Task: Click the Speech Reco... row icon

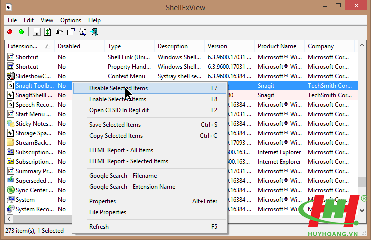Action: pyautogui.click(x=10, y=105)
